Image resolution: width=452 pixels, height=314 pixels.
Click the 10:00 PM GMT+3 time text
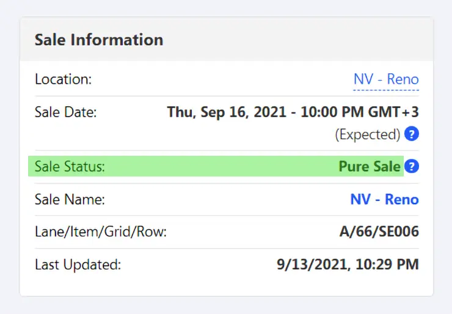click(x=360, y=112)
